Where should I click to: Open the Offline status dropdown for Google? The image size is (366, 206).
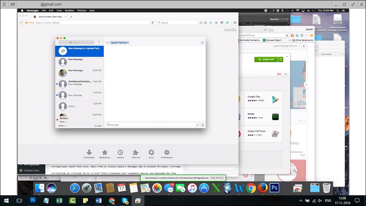63,126
